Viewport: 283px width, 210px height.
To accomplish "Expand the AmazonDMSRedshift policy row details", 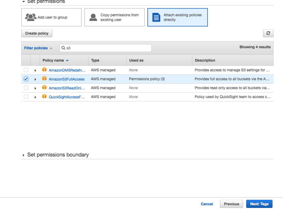I will point(35,70).
